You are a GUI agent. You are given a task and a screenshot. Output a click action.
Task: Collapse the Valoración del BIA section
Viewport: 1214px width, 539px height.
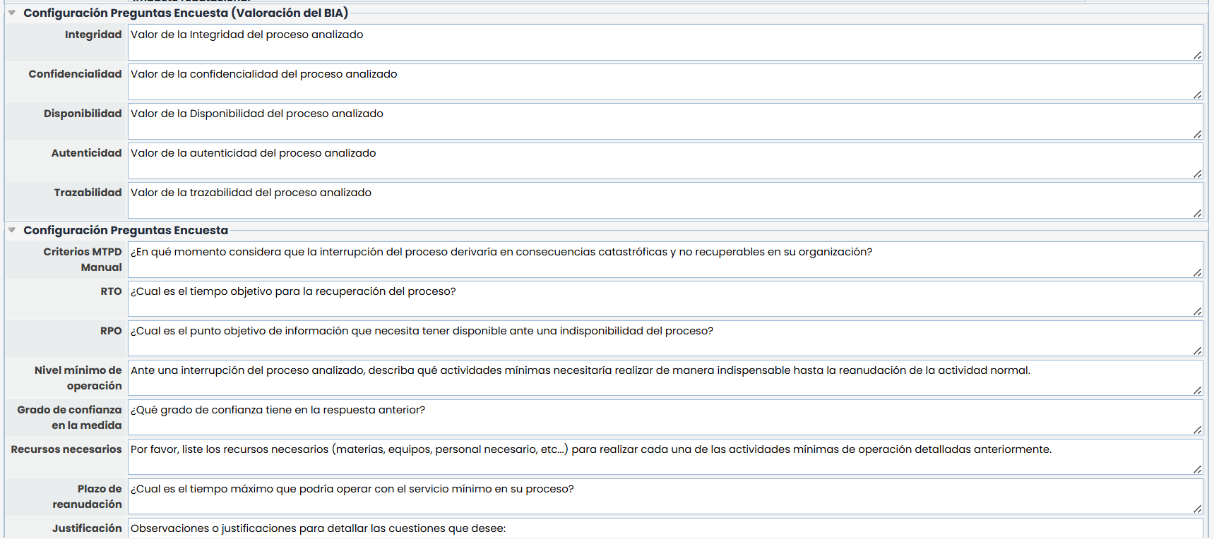click(x=12, y=13)
